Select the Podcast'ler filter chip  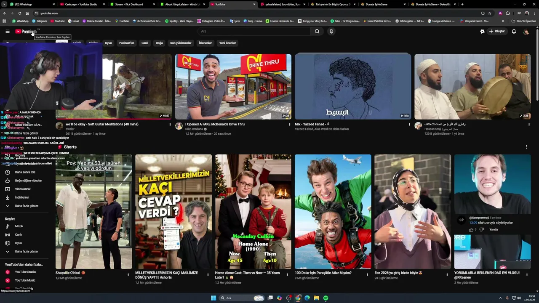click(126, 43)
